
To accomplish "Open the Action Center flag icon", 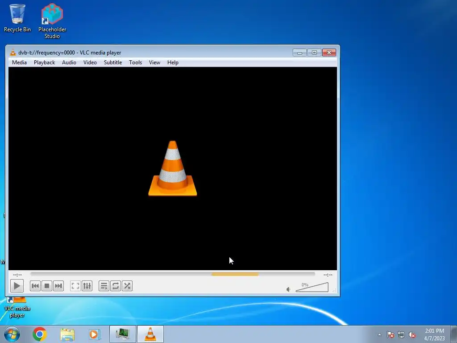I will click(x=391, y=335).
